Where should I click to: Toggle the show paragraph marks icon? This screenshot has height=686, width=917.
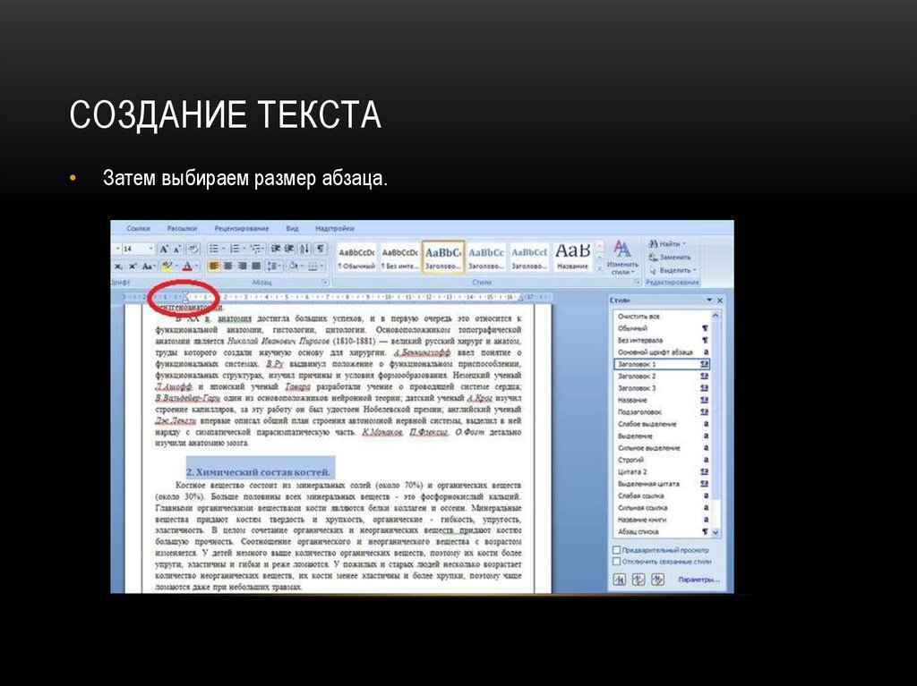321,247
